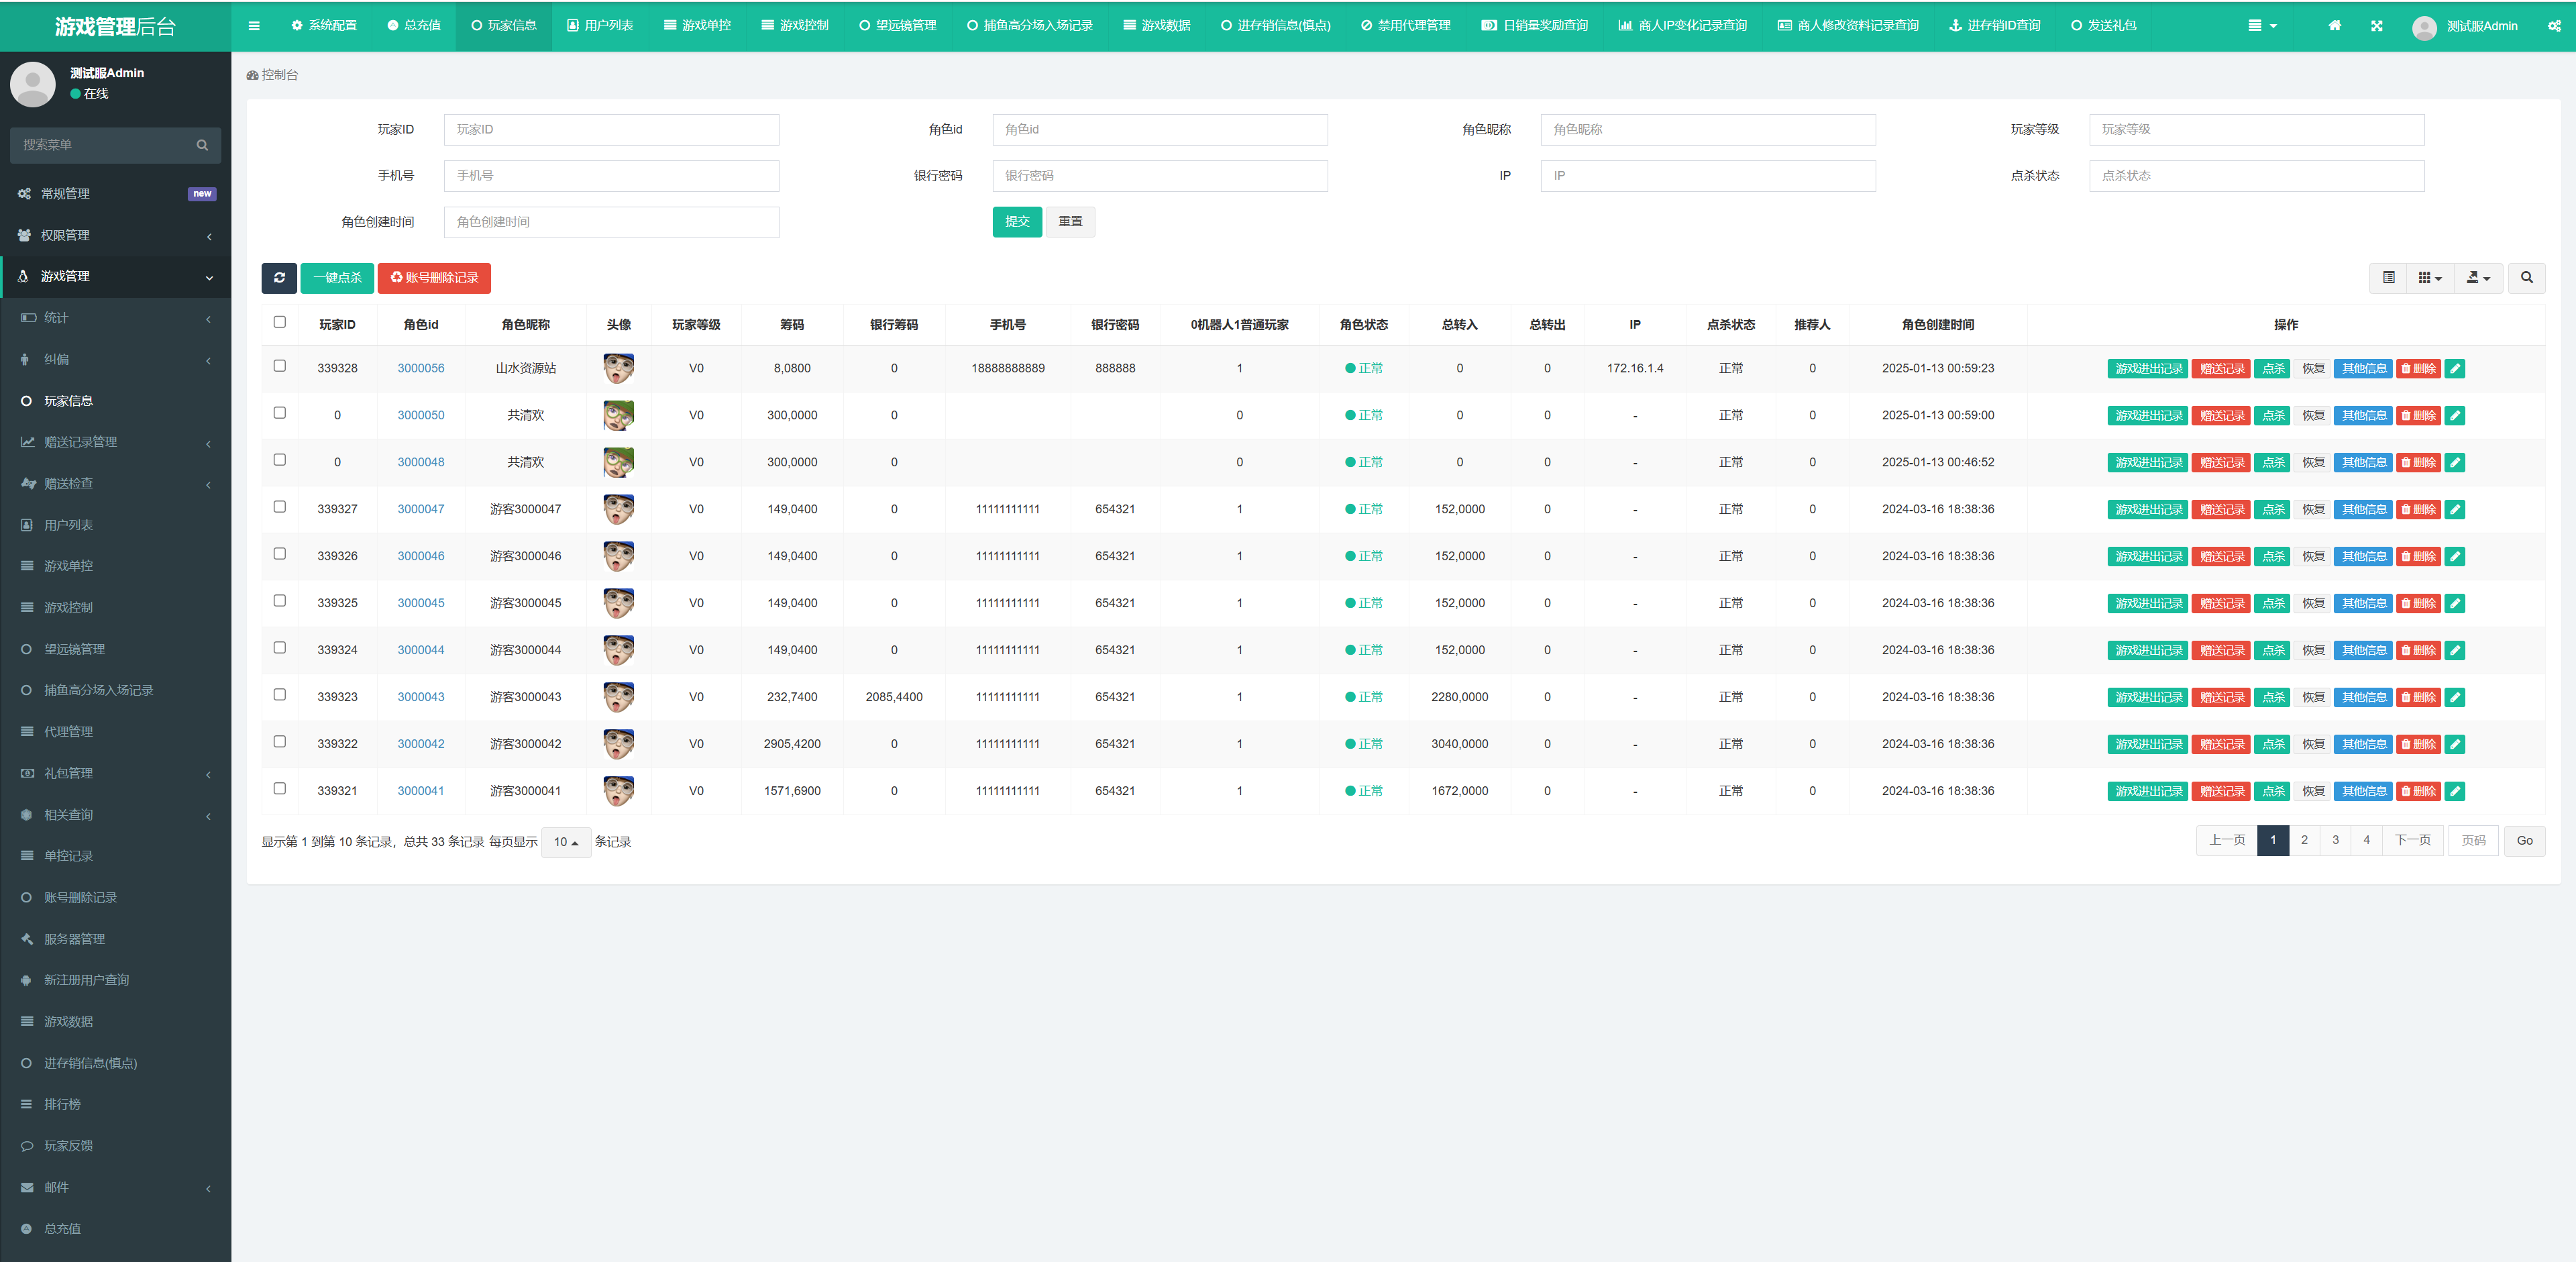This screenshot has width=2576, height=1262.
Task: Click the sidebar hamburger toggle icon
Action: [x=254, y=26]
